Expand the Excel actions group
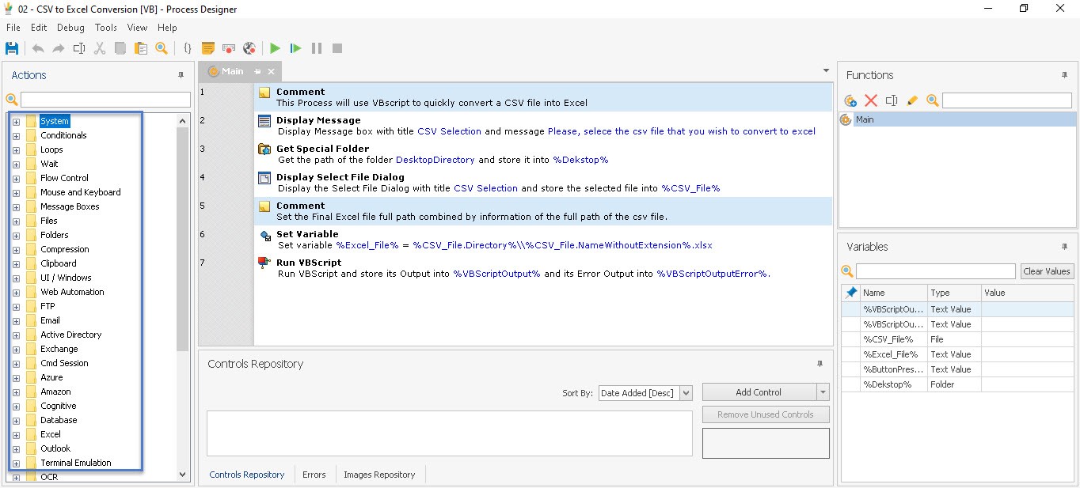The image size is (1080, 488). 15,434
